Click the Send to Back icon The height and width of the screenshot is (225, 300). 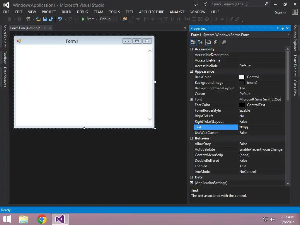(237, 19)
